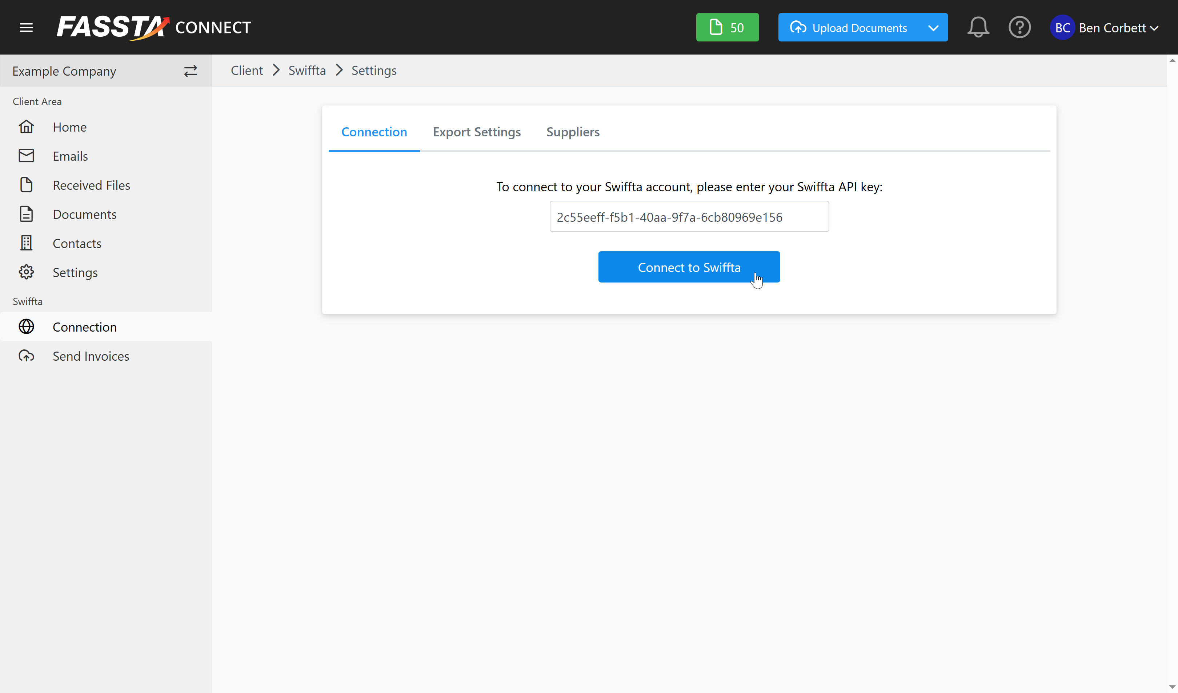Open Documents in the sidebar
The height and width of the screenshot is (693, 1178).
coord(84,214)
